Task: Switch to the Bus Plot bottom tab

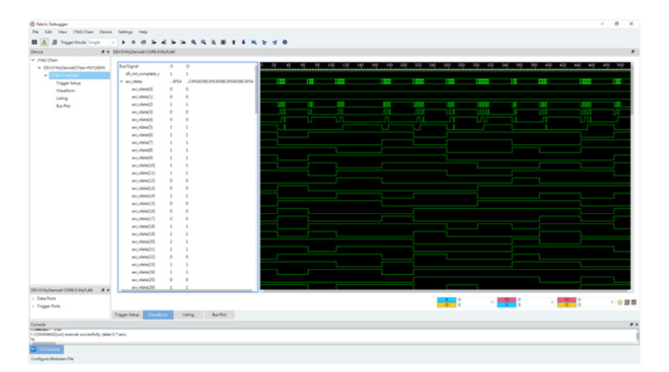Action: point(219,315)
